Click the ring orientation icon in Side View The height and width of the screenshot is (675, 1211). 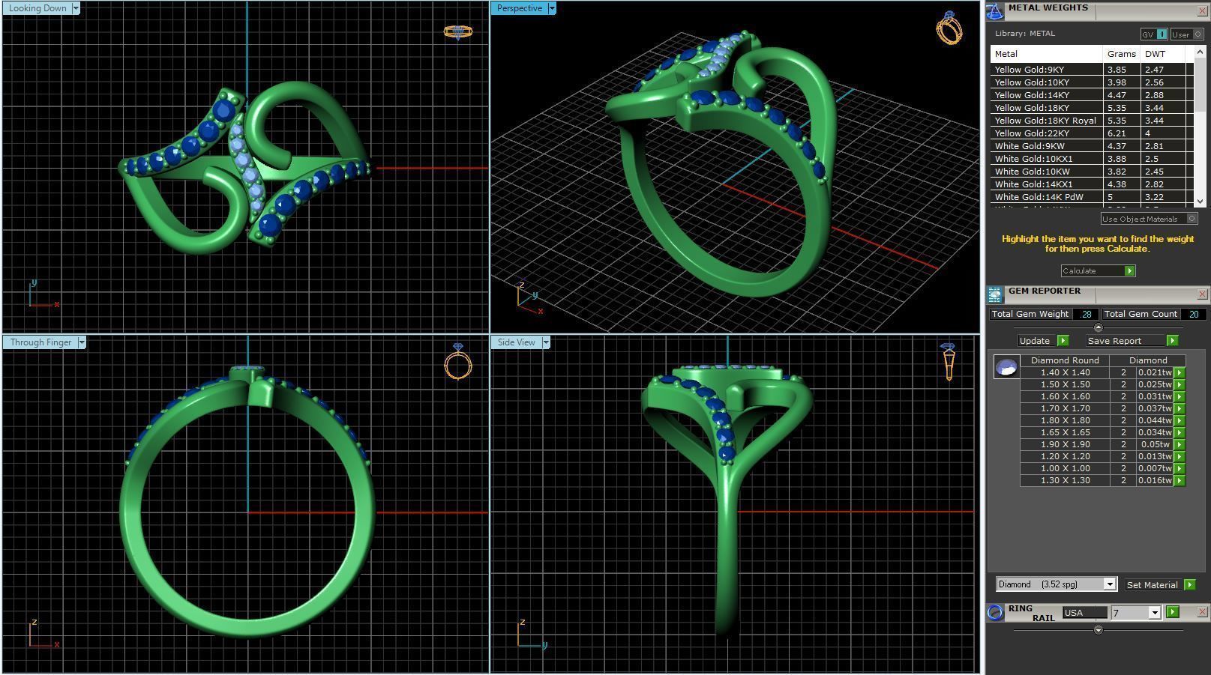pos(948,362)
